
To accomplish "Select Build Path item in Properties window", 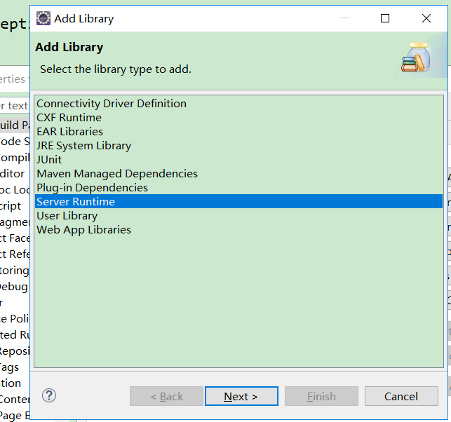I will (x=15, y=125).
